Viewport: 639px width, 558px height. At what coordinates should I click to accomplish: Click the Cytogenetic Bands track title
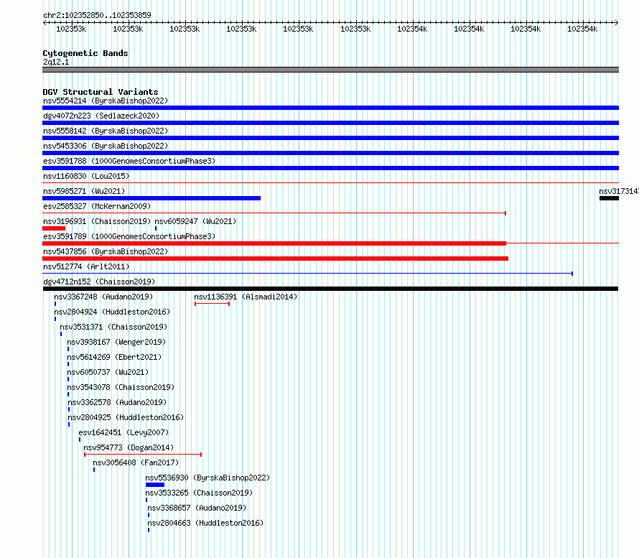point(85,53)
